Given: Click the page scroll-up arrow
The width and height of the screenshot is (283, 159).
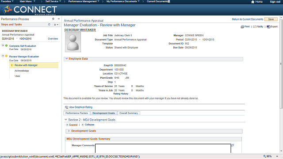Looking at the screenshot, I should point(281,18).
